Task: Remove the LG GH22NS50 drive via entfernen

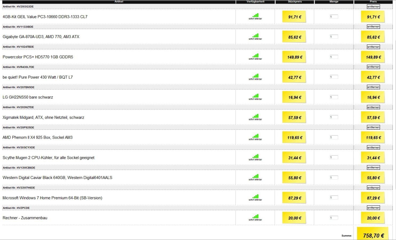Action: tap(373, 87)
